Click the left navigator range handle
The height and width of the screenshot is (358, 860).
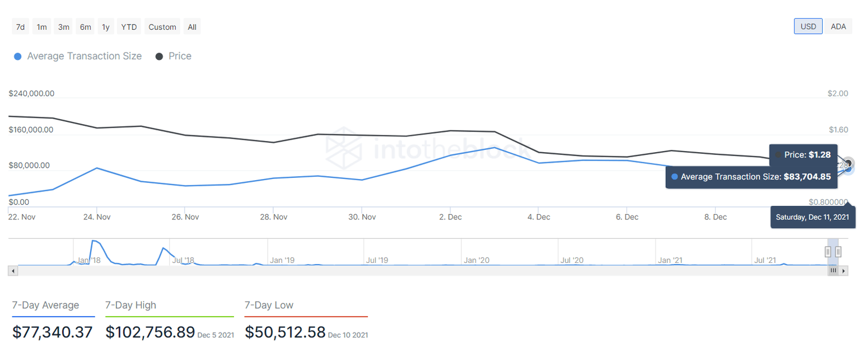click(828, 251)
